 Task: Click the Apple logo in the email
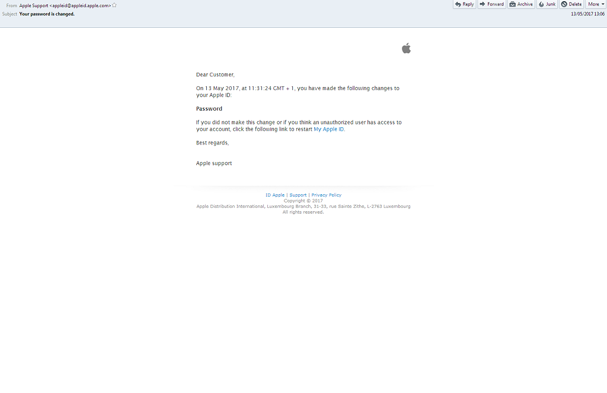406,49
